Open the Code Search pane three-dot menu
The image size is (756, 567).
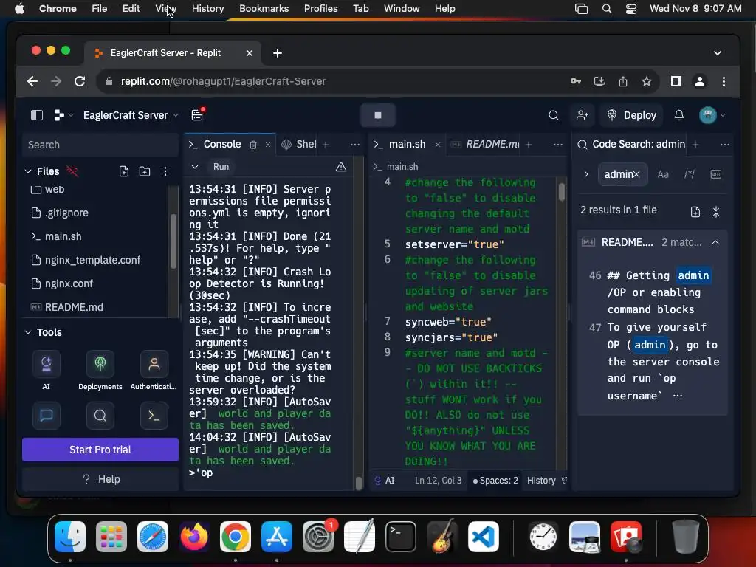point(725,145)
